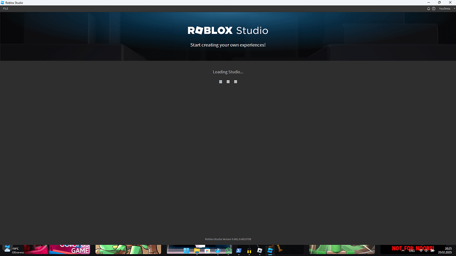This screenshot has width=456, height=256.
Task: Open the FILE menu
Action: coord(5,8)
